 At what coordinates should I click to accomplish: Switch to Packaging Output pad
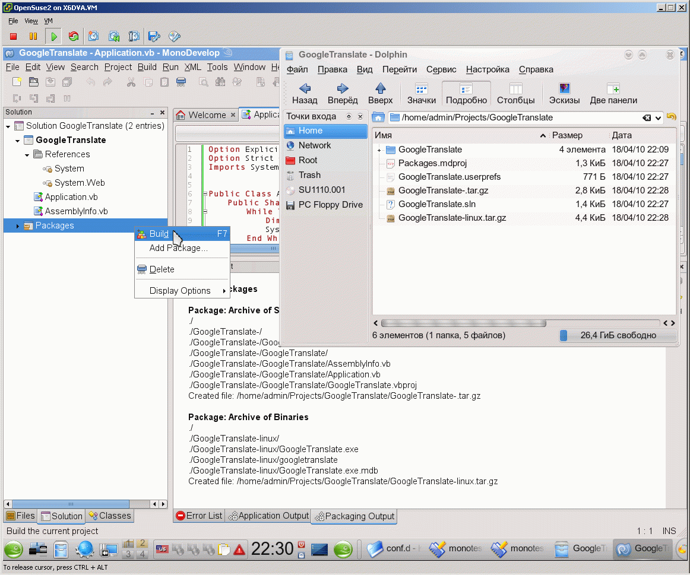click(355, 516)
